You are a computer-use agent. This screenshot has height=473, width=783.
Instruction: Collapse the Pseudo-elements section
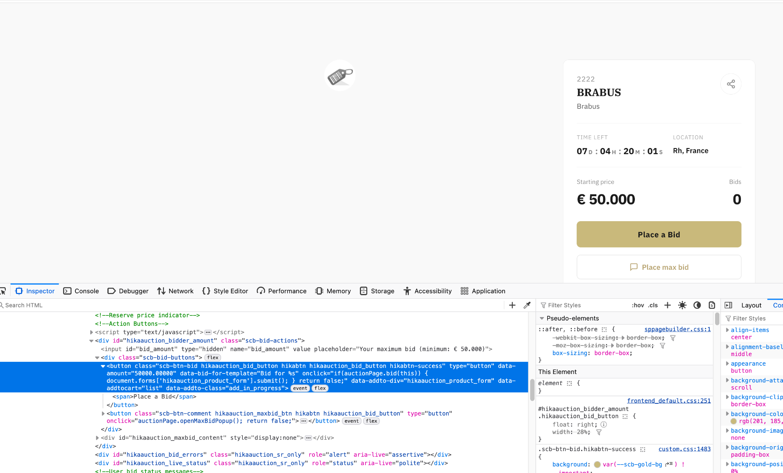542,318
